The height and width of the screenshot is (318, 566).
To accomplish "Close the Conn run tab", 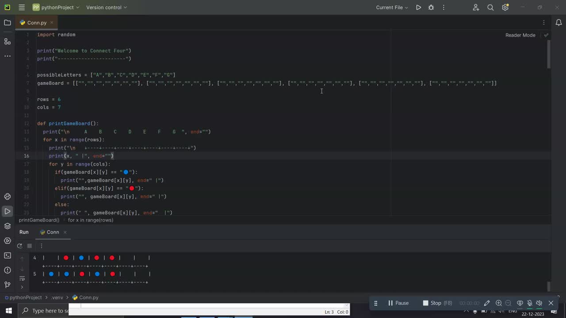I will coord(65,232).
